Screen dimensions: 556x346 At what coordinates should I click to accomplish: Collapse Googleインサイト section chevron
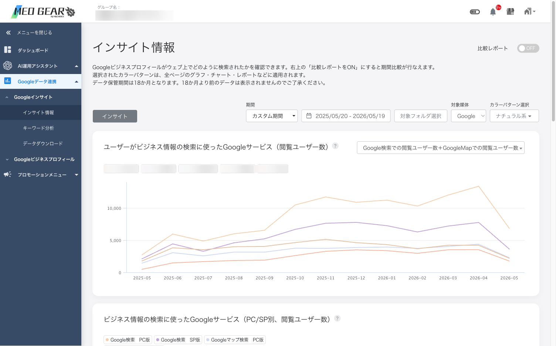(x=7, y=97)
